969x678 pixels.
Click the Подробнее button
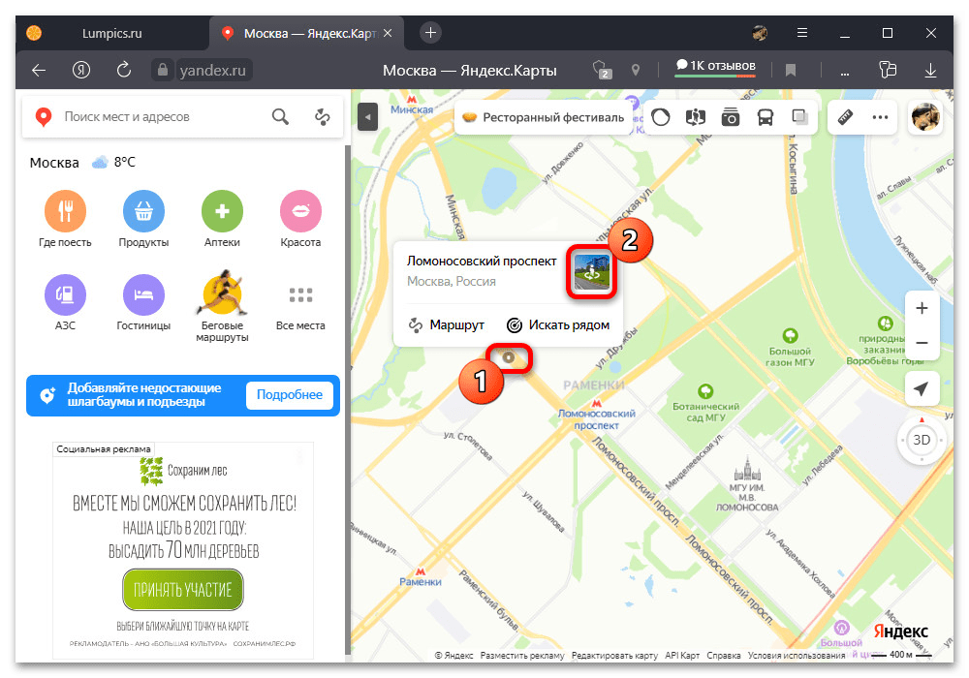click(x=289, y=395)
